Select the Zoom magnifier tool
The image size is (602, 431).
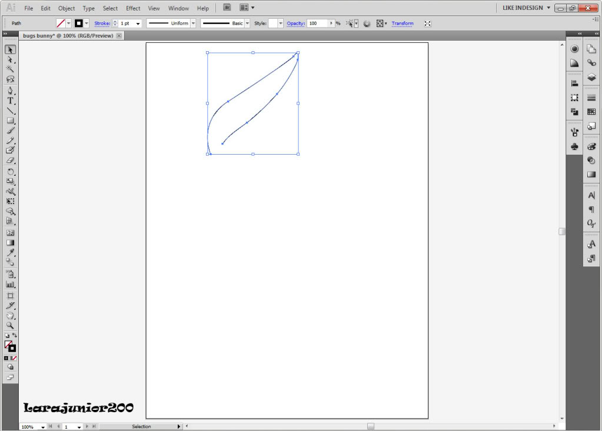[x=10, y=325]
